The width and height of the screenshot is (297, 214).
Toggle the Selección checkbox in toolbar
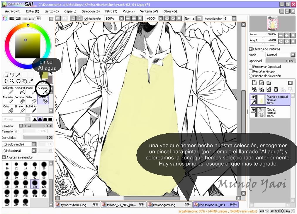coord(86,18)
